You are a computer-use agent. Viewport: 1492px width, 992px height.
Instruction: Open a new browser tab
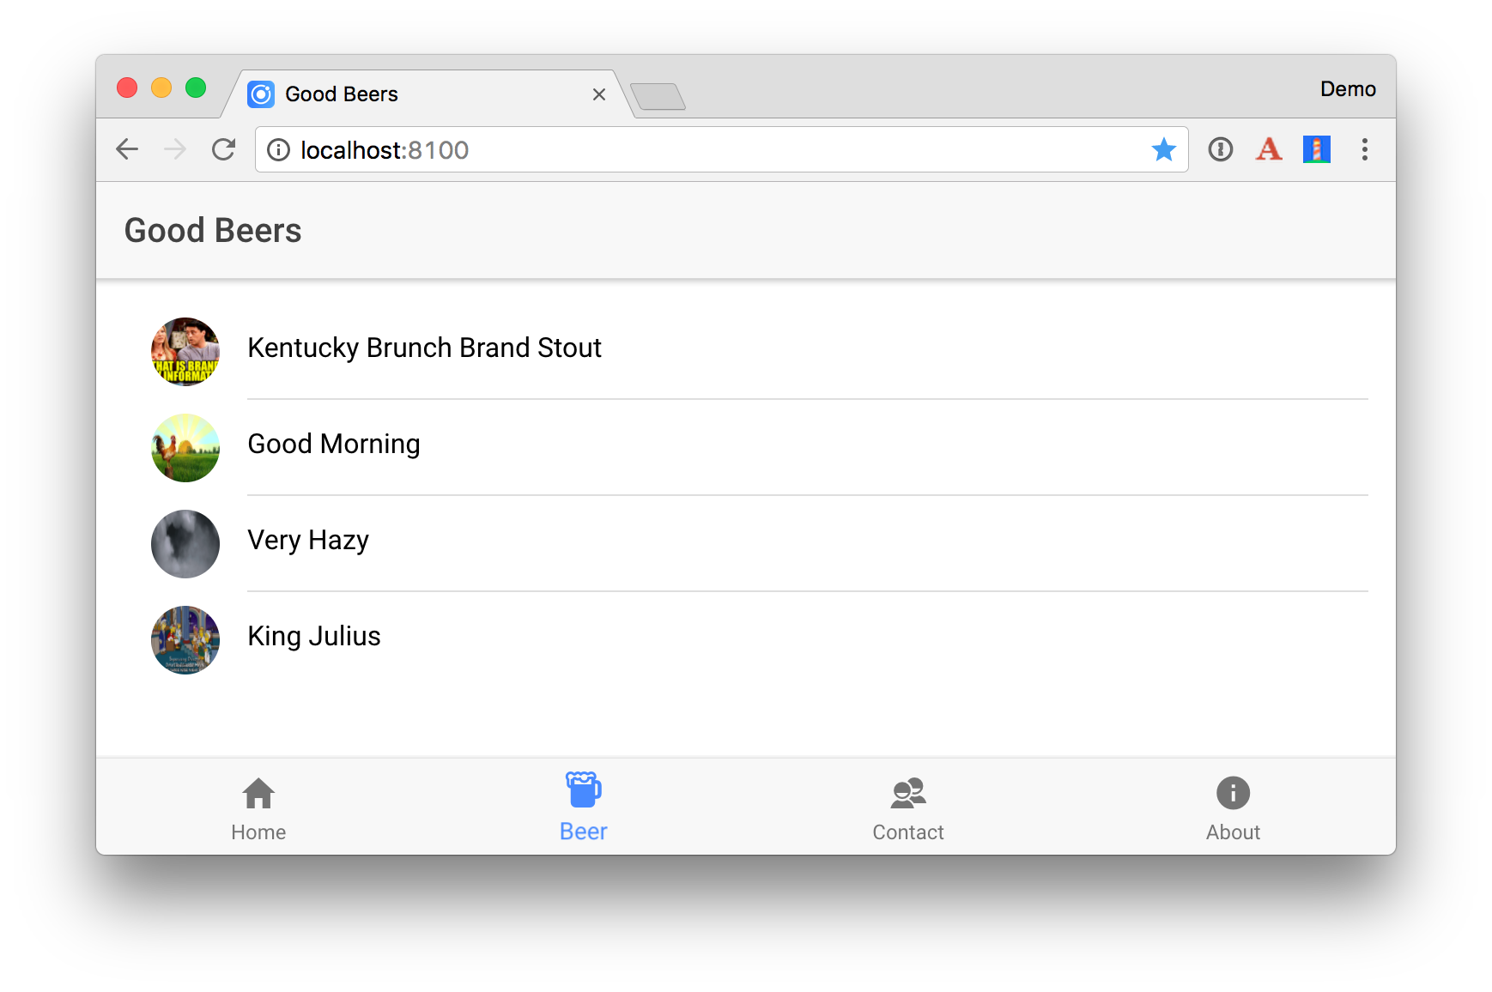(658, 96)
